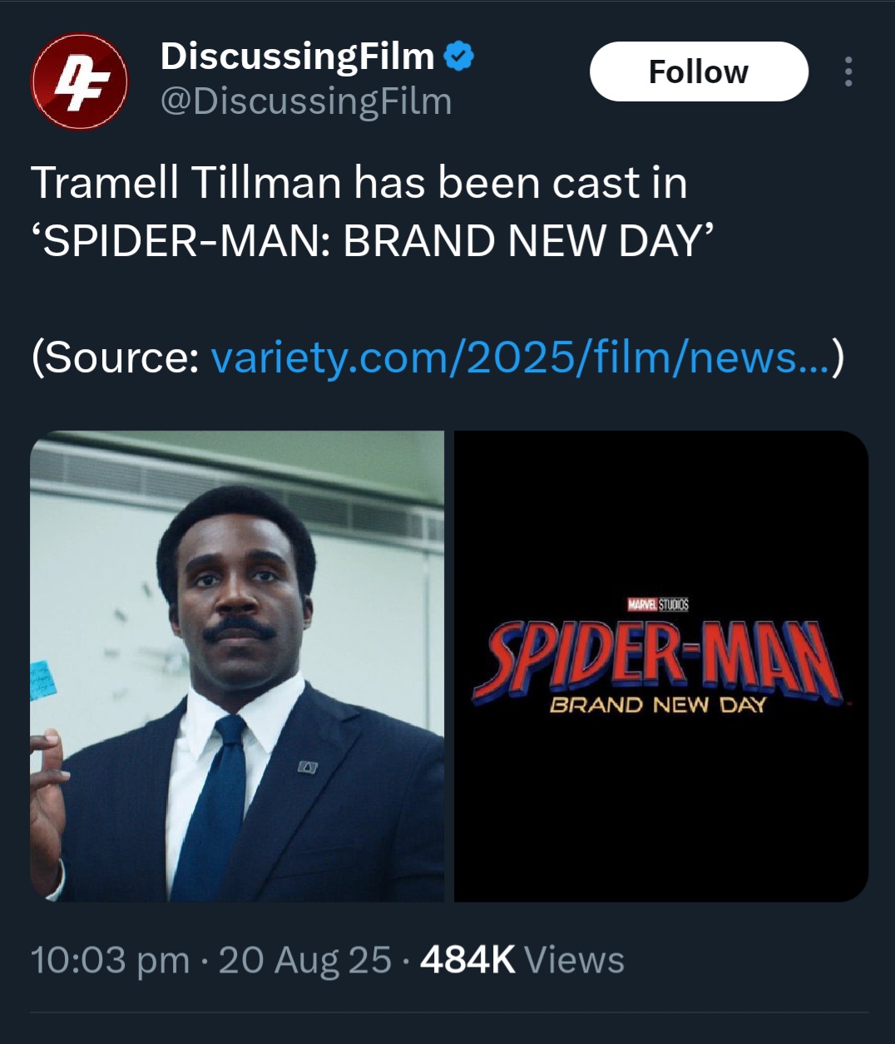Viewport: 895px width, 1044px height.
Task: Open the DiscussingFilm profile avatar
Action: coord(79,81)
